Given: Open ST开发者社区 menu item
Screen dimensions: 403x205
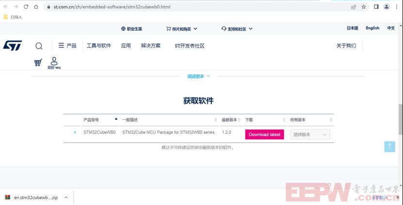Looking at the screenshot, I should pos(190,46).
